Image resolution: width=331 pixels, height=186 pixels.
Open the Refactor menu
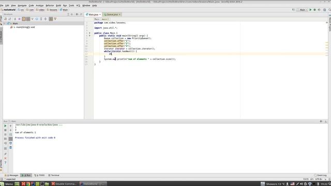tap(50, 6)
